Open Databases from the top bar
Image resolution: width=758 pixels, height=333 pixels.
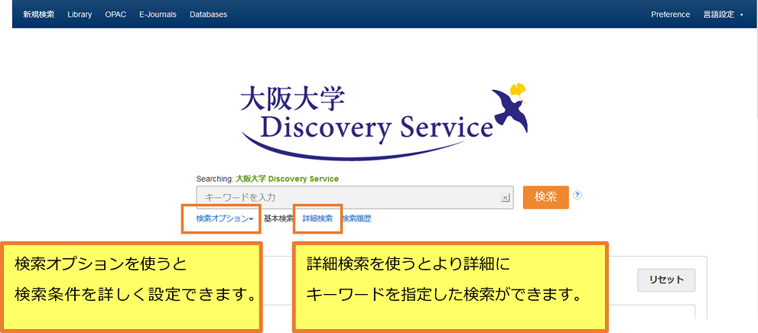tap(208, 15)
